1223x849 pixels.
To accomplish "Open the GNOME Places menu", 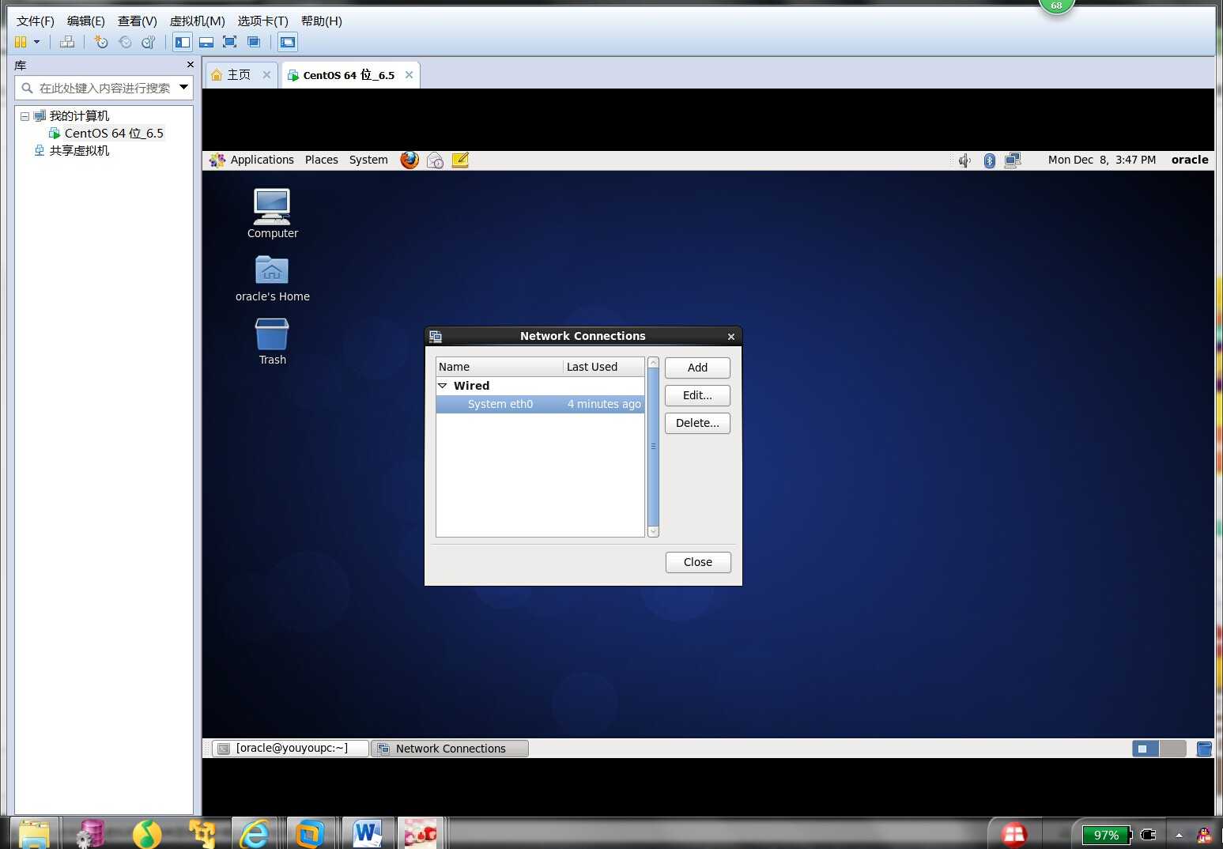I will pyautogui.click(x=322, y=160).
